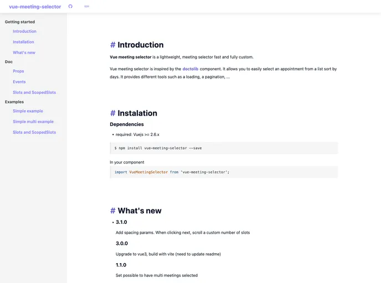Screen dimensions: 381x283
Task: Select the Getting started sidebar heading
Action: click(x=20, y=22)
